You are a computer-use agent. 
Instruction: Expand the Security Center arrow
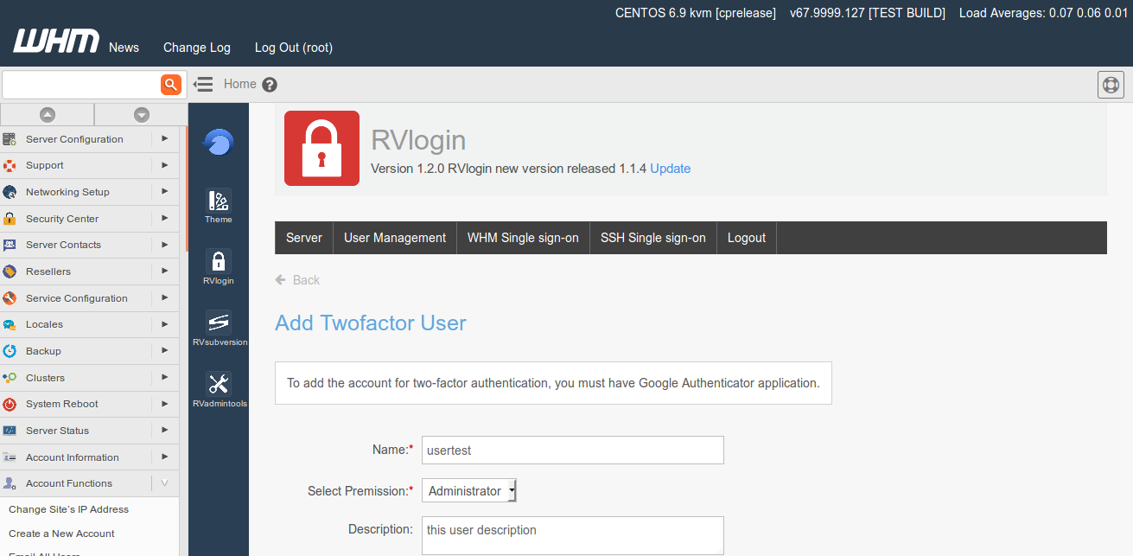(164, 218)
